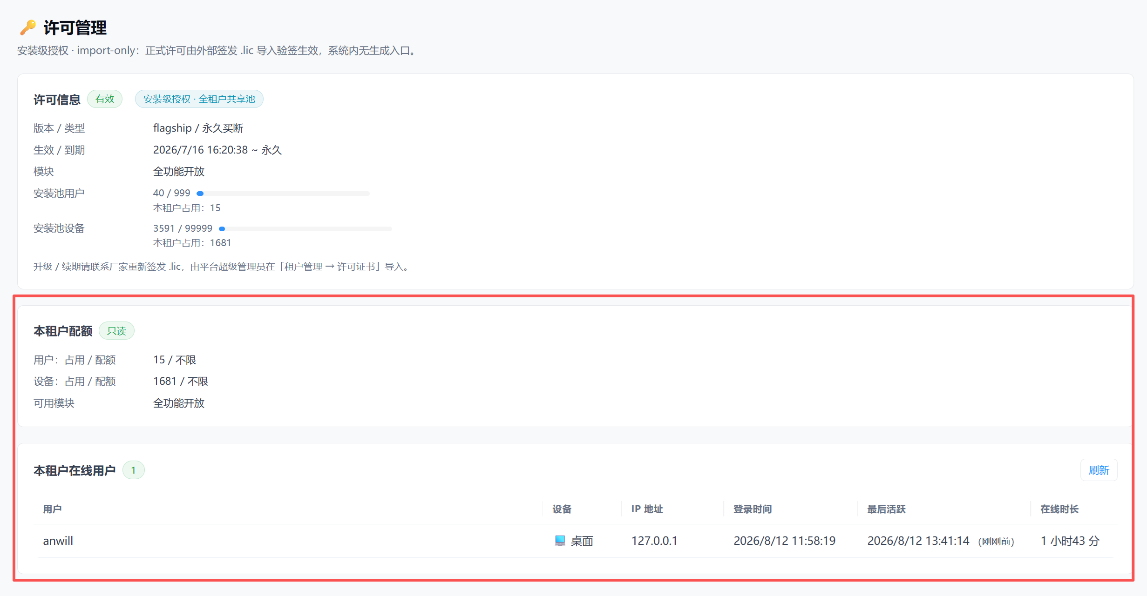Screen dimensions: 1147x596
Task: Click the 登录时间 column header
Action: 753,509
